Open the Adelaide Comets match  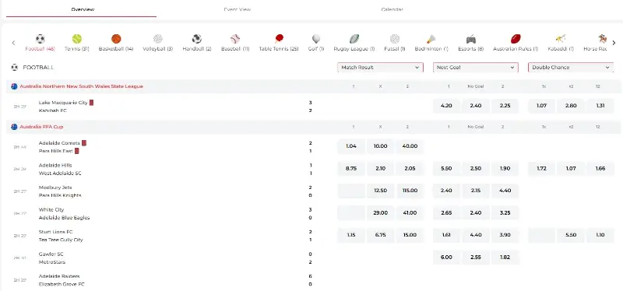click(x=60, y=143)
